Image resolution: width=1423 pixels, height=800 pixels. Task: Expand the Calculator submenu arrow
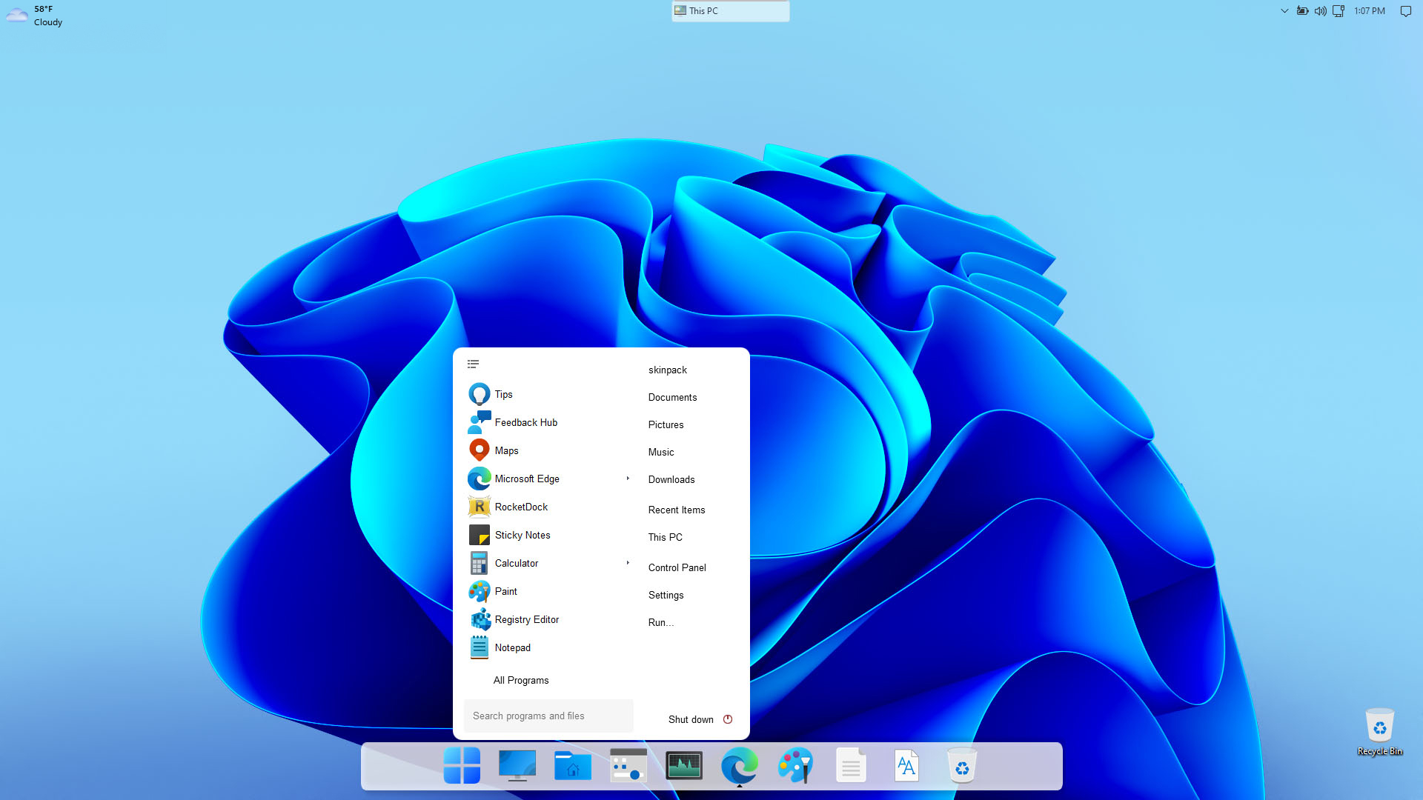pos(628,563)
